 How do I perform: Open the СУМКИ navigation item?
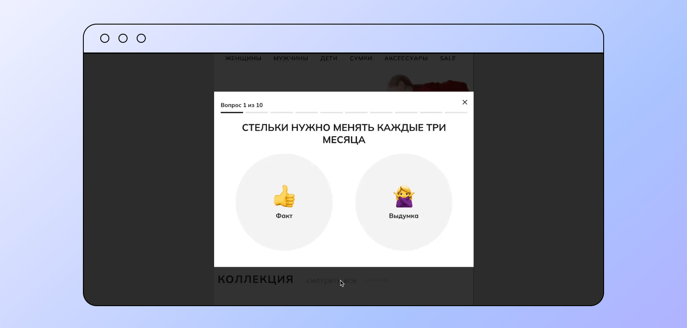pyautogui.click(x=361, y=58)
